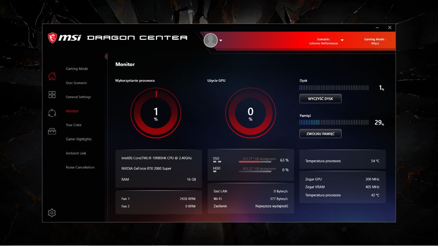Click the HDD 0 % value
This screenshot has height=246, width=438.
tap(285, 170)
